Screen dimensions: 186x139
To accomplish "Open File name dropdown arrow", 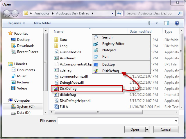I will 176,121.
